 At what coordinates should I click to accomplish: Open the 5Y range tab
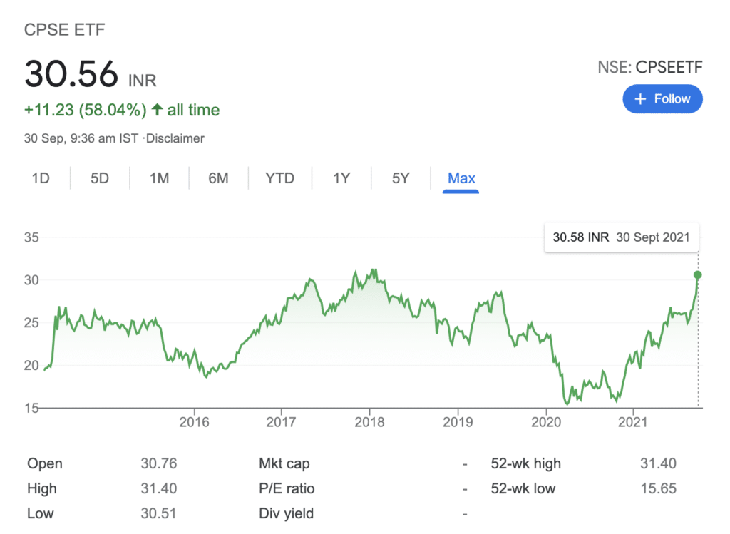coord(401,178)
